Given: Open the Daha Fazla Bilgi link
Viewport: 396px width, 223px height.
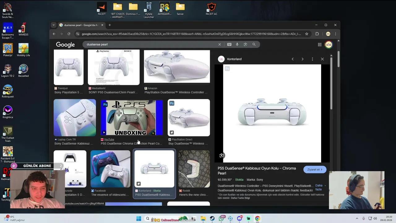Looking at the screenshot, I should pyautogui.click(x=240, y=198).
